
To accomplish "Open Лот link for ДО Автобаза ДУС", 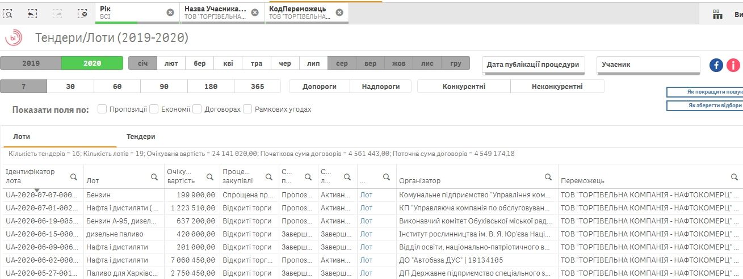I will coord(366,260).
